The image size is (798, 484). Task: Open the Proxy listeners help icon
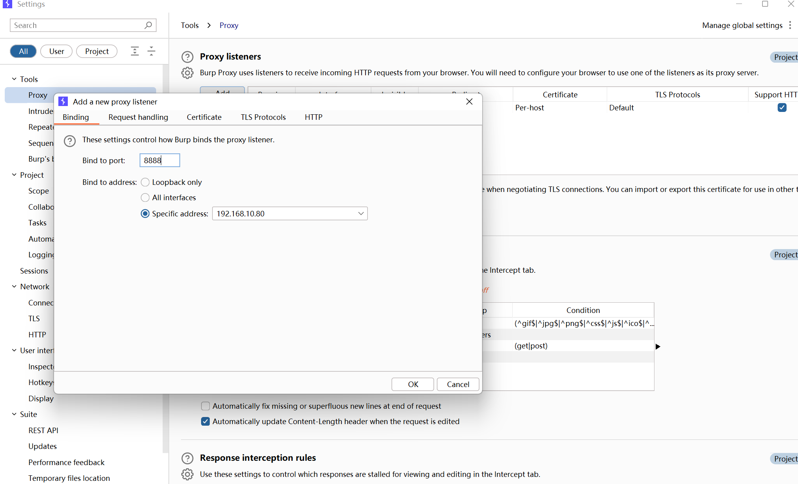[187, 57]
